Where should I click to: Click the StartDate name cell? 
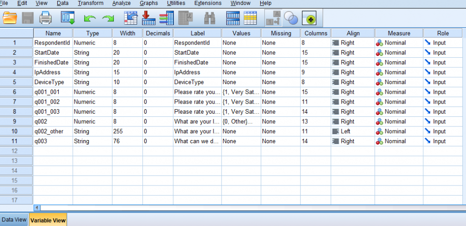point(53,53)
